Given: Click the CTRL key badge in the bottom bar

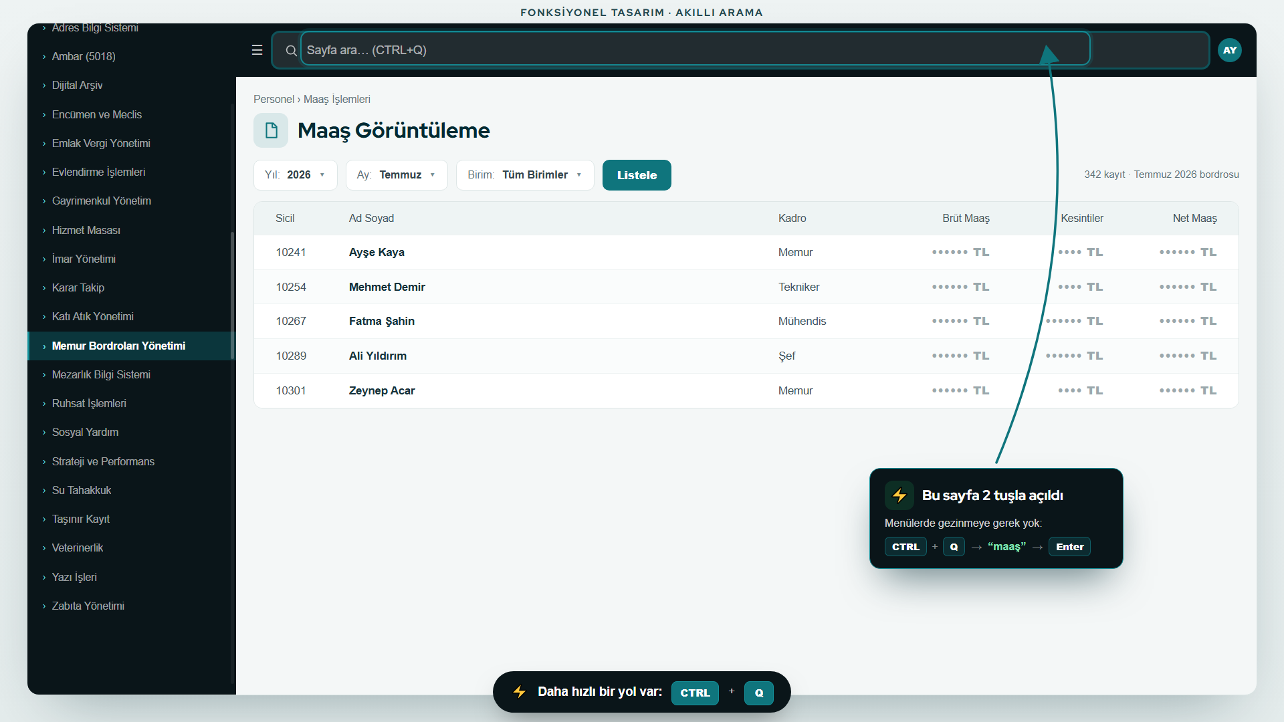Looking at the screenshot, I should click(x=695, y=693).
